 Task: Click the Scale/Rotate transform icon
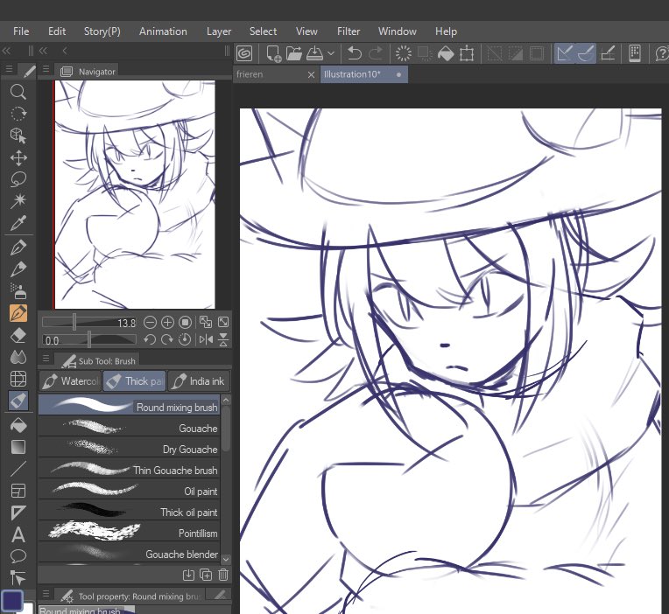(467, 53)
